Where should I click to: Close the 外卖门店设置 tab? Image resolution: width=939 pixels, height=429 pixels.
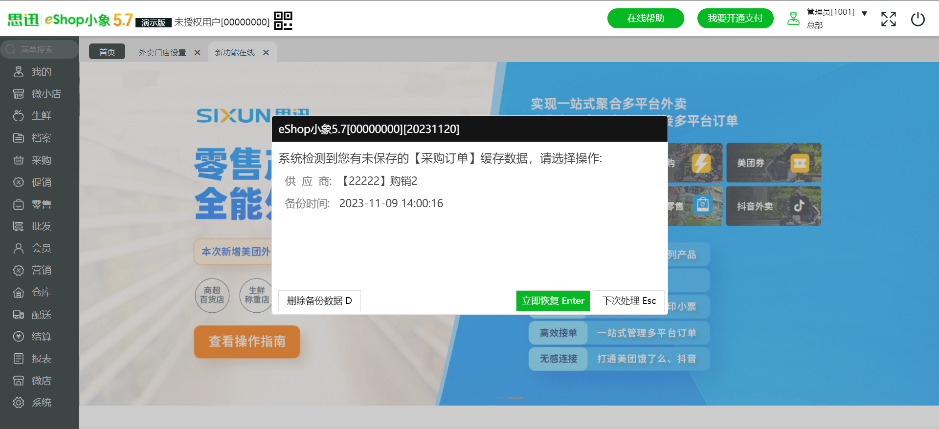pos(198,52)
